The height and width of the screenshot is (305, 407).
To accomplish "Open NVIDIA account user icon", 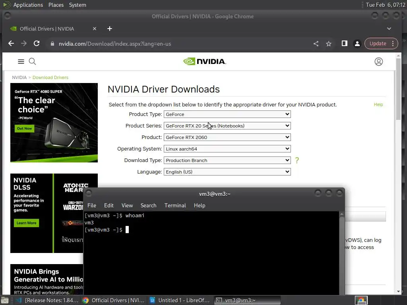I will [x=379, y=62].
